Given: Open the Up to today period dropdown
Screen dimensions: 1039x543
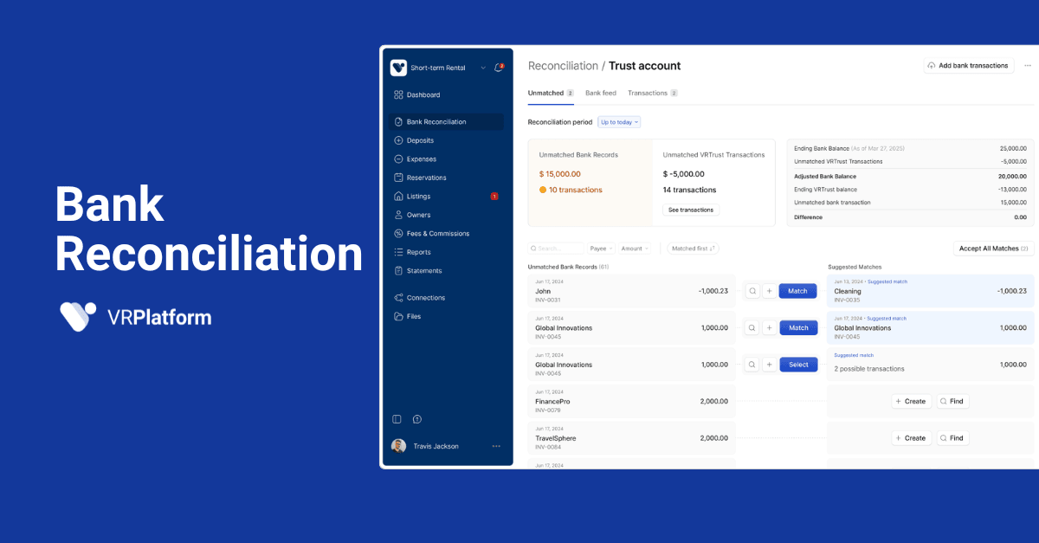Looking at the screenshot, I should coord(619,122).
